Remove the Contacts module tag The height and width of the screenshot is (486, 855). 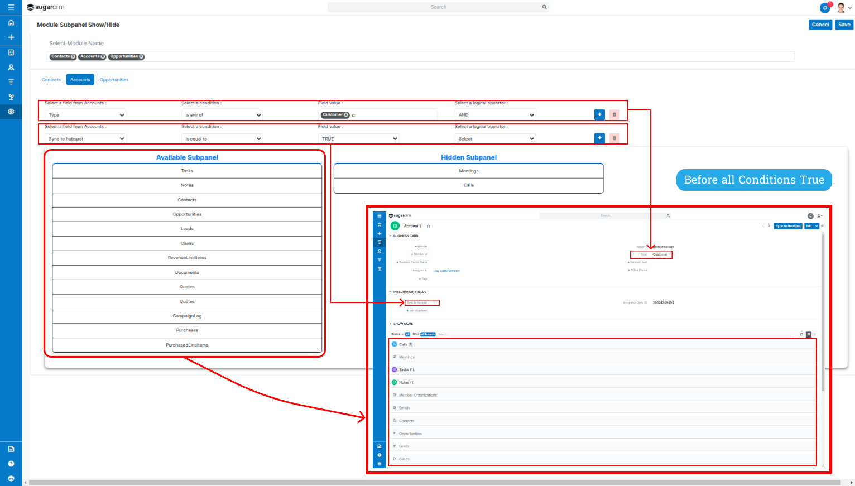click(73, 56)
